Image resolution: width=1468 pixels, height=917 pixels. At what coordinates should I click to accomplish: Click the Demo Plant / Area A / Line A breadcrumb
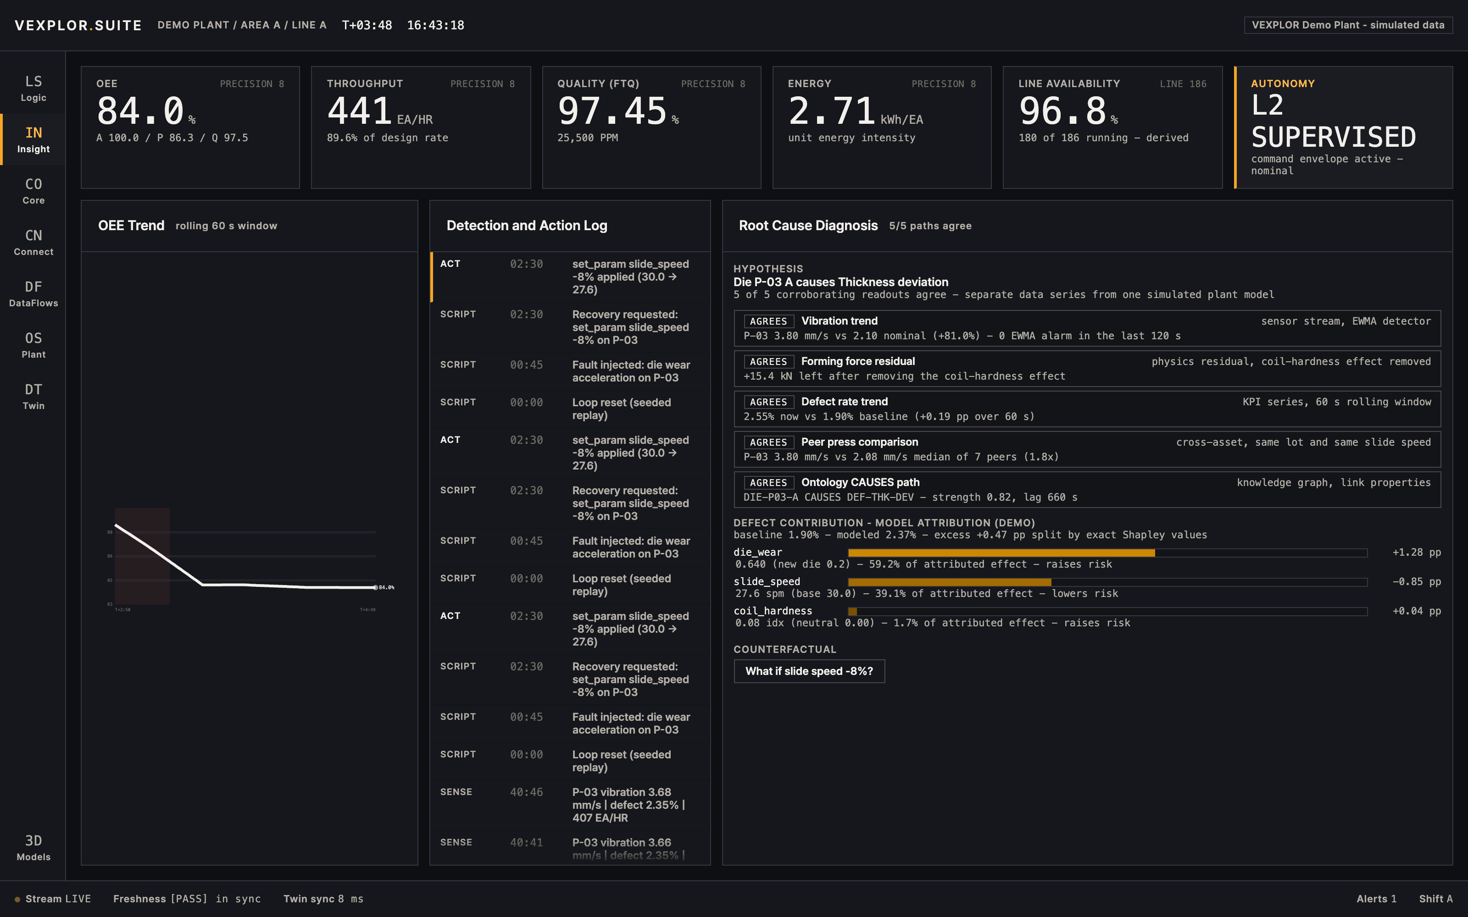click(x=241, y=25)
